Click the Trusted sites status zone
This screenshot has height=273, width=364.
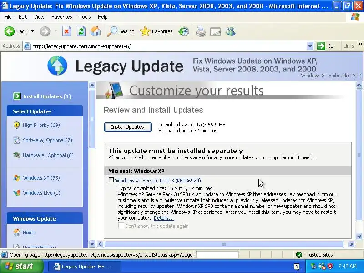point(314,255)
